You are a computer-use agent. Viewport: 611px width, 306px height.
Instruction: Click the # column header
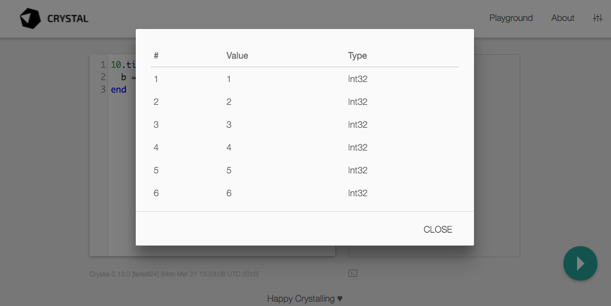[156, 56]
